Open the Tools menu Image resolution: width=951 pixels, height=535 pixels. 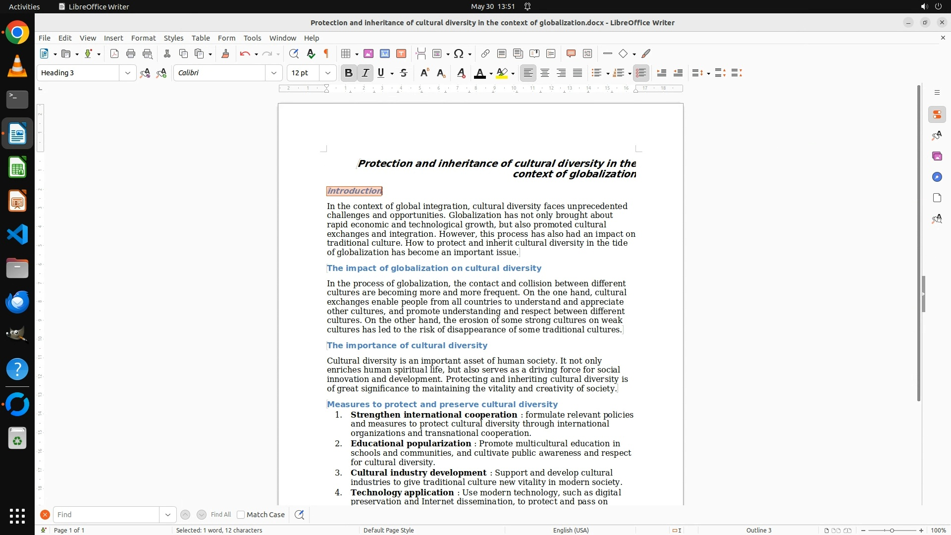point(252,38)
